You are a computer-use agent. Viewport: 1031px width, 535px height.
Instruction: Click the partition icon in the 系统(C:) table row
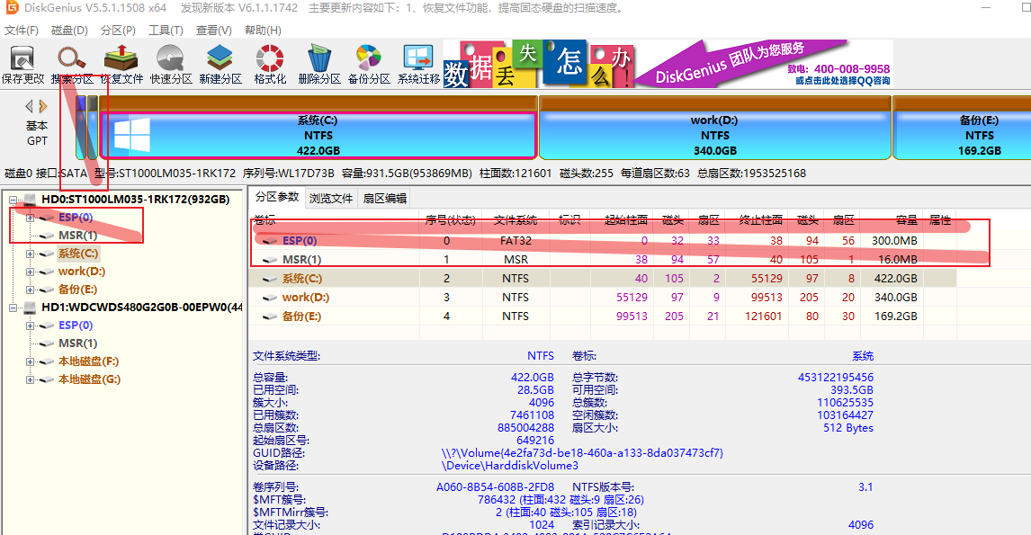270,279
